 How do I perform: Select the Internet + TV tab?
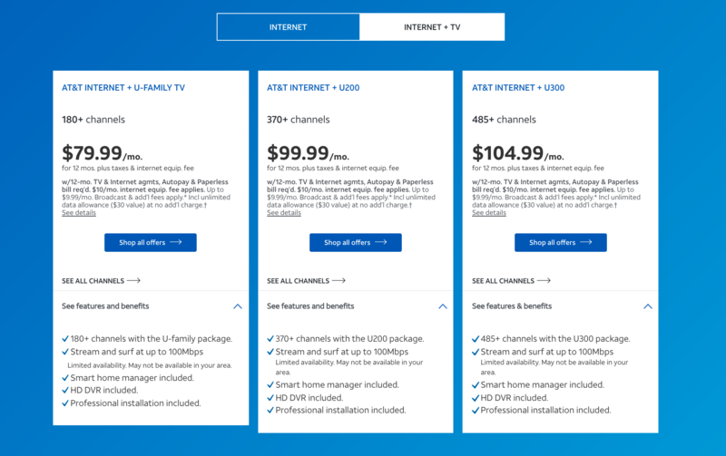tap(432, 27)
